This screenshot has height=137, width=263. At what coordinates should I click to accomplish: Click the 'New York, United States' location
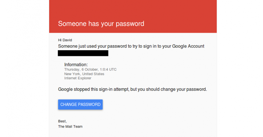84,74
